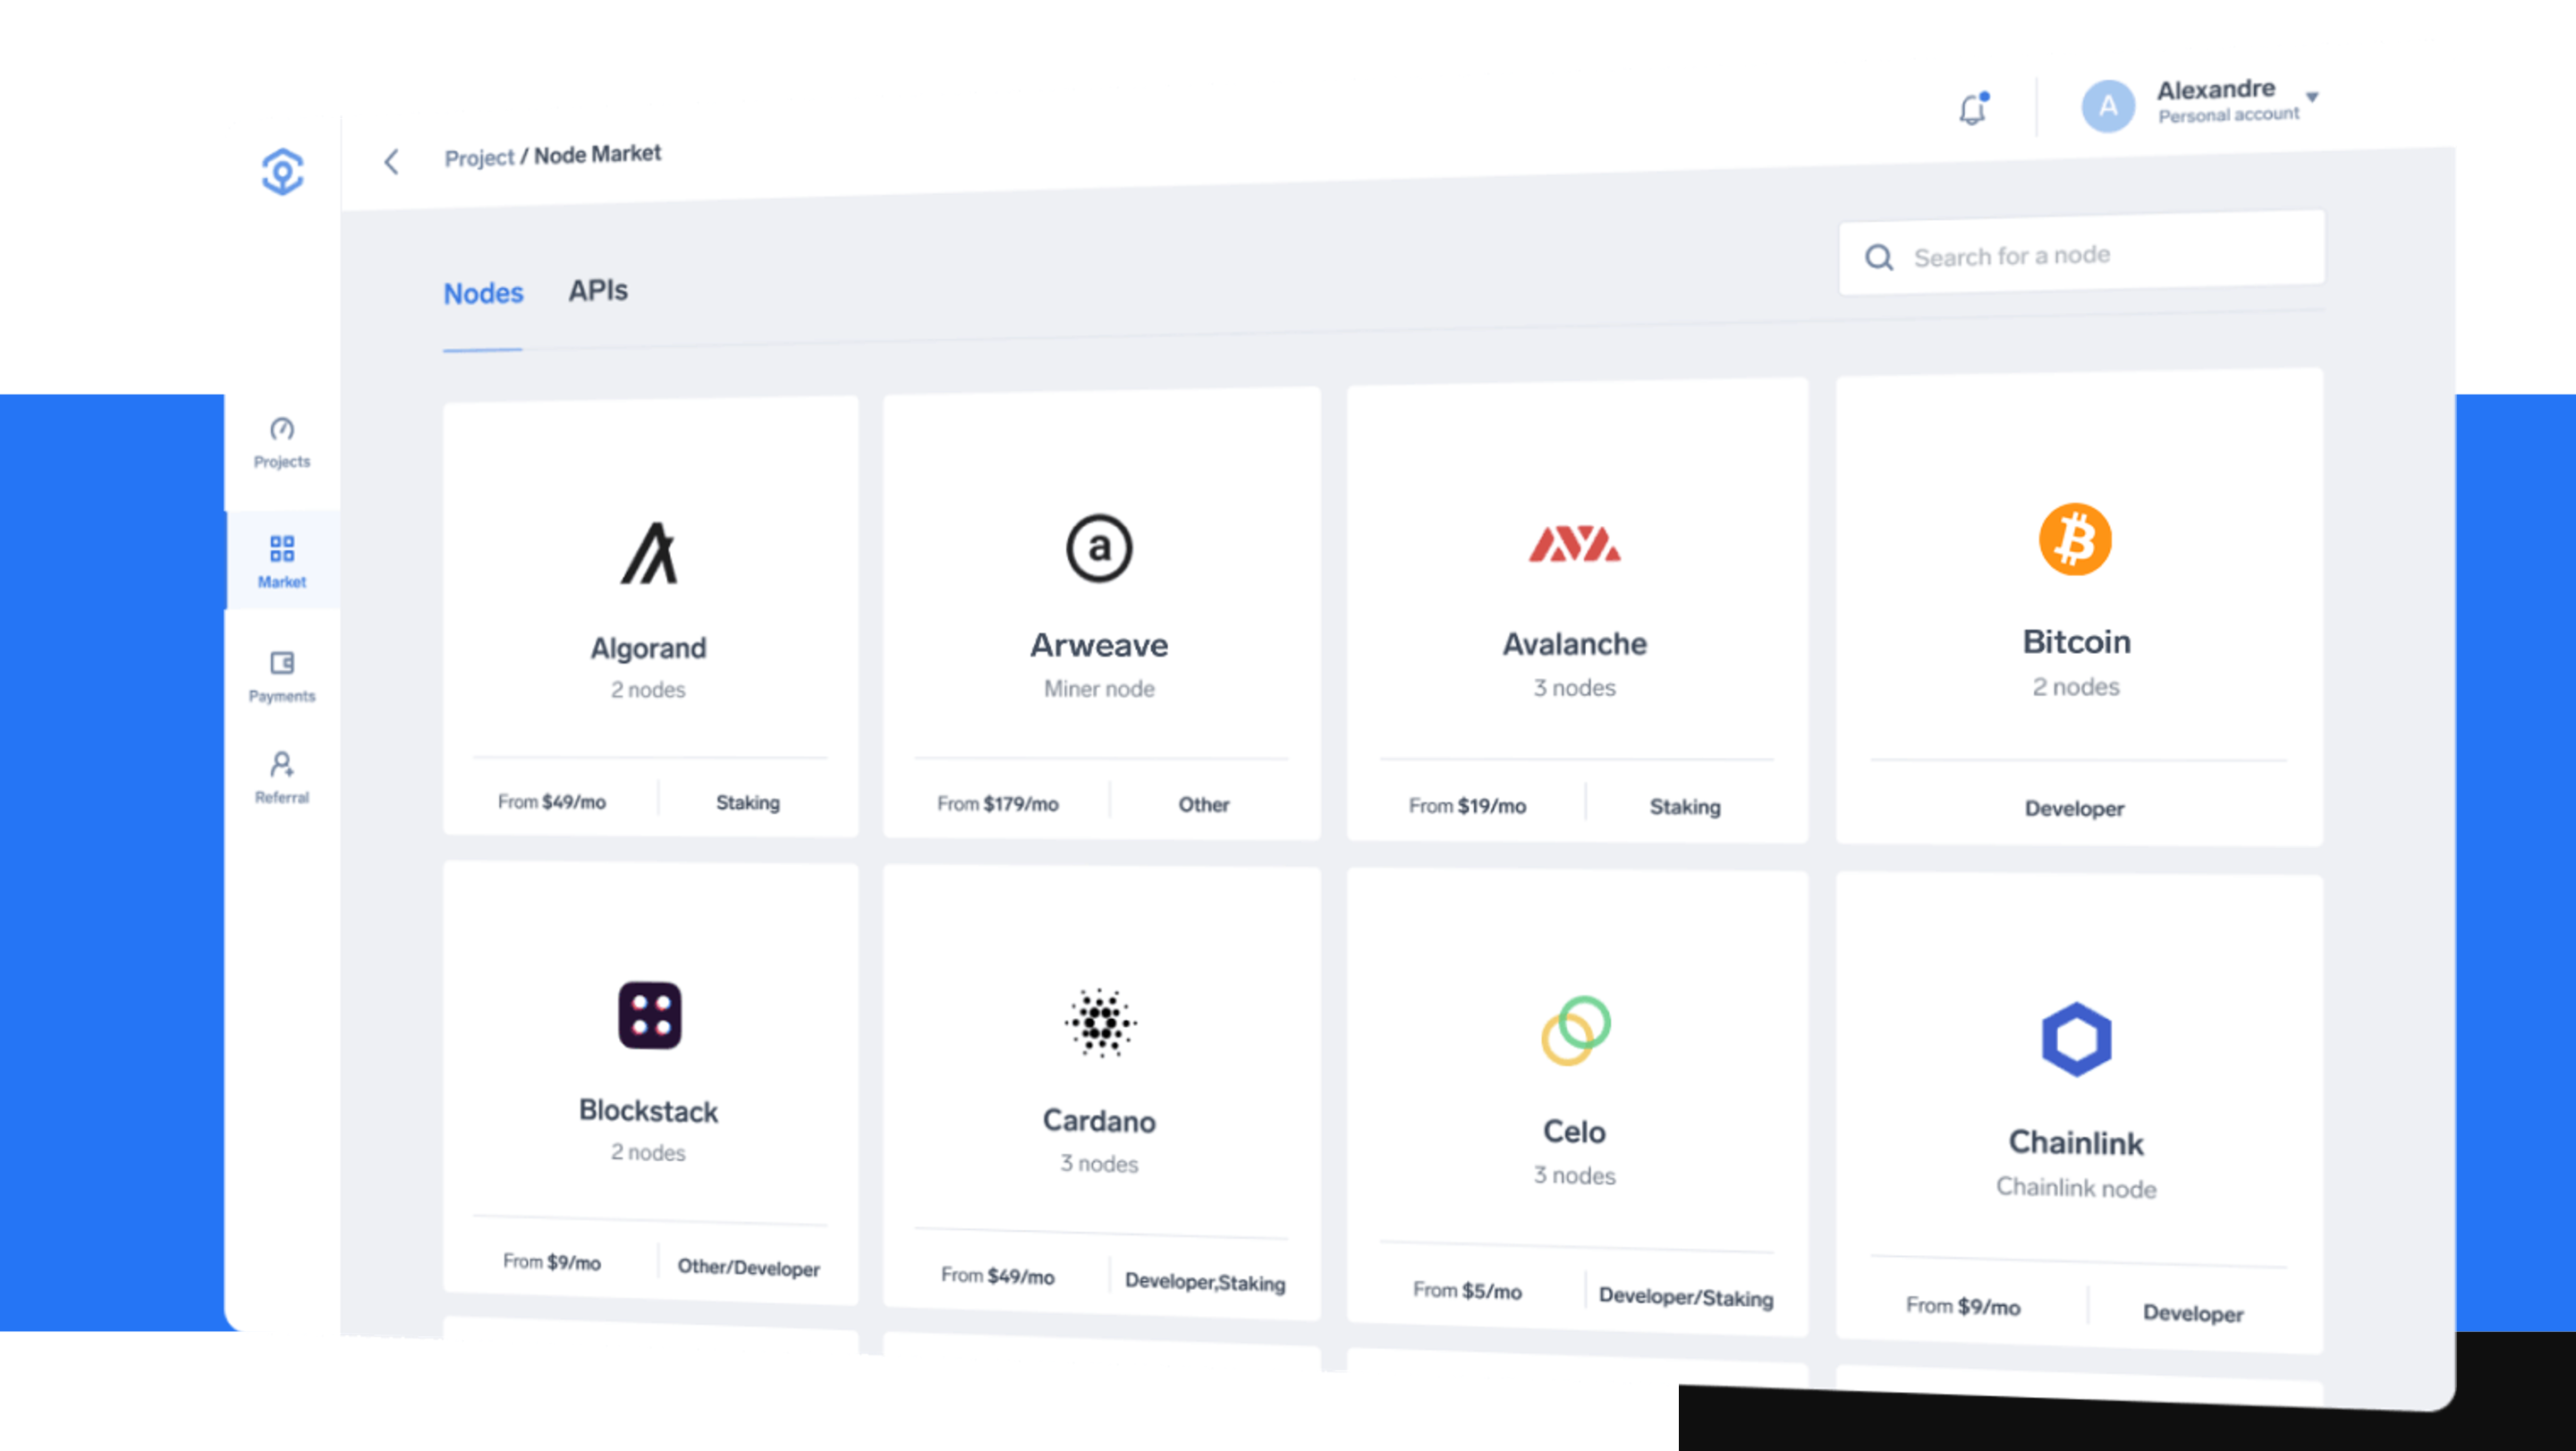Open the Celo card title
Screen dimensions: 2576x1451
pyautogui.click(x=1574, y=1132)
